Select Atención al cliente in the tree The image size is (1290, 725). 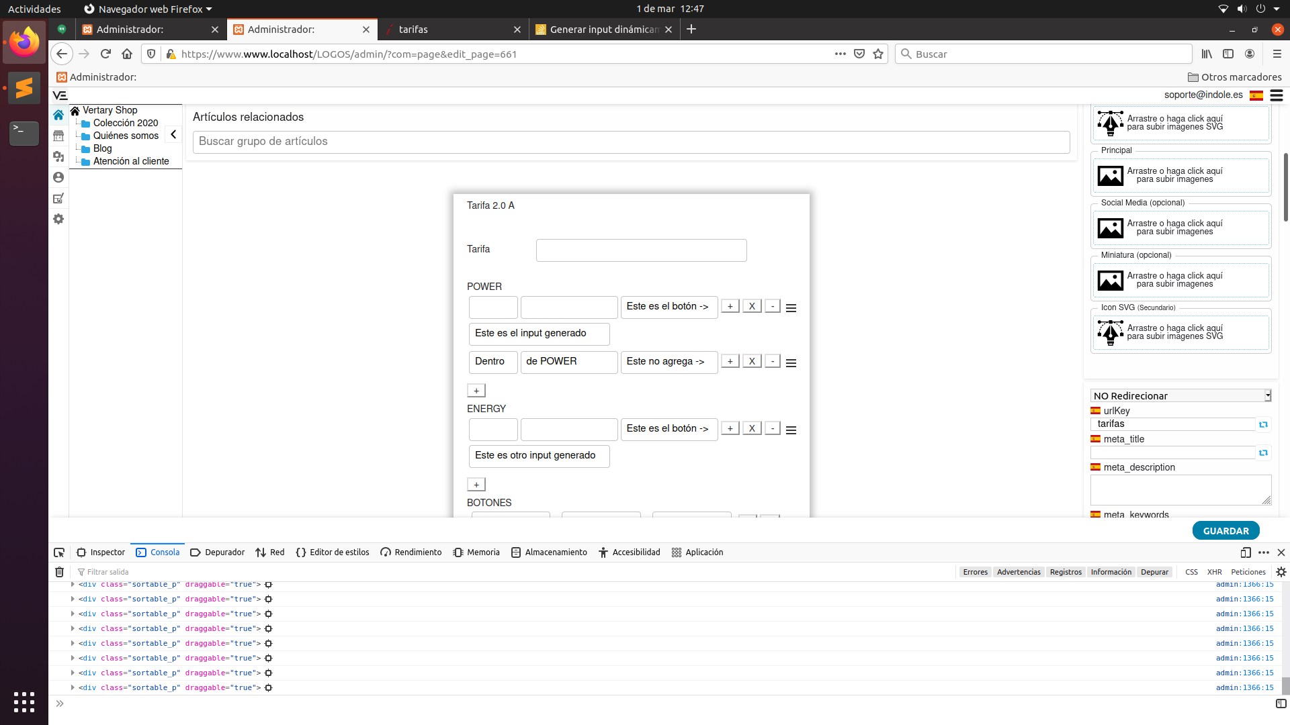pos(131,161)
